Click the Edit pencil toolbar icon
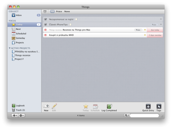The width and height of the screenshot is (172, 129). [54, 106]
